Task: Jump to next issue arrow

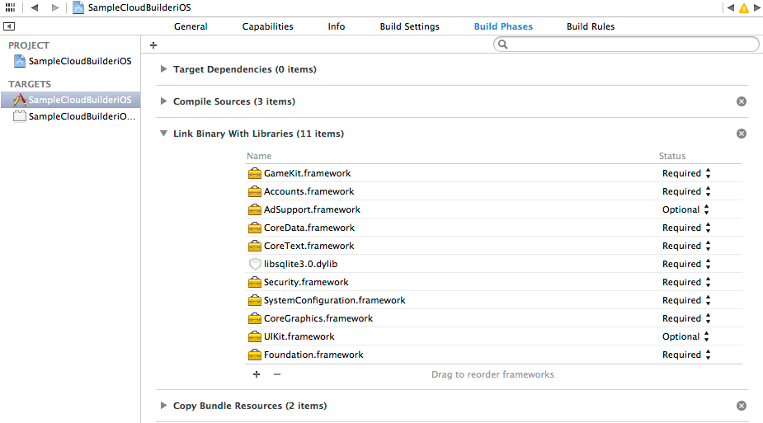Action: click(x=757, y=7)
